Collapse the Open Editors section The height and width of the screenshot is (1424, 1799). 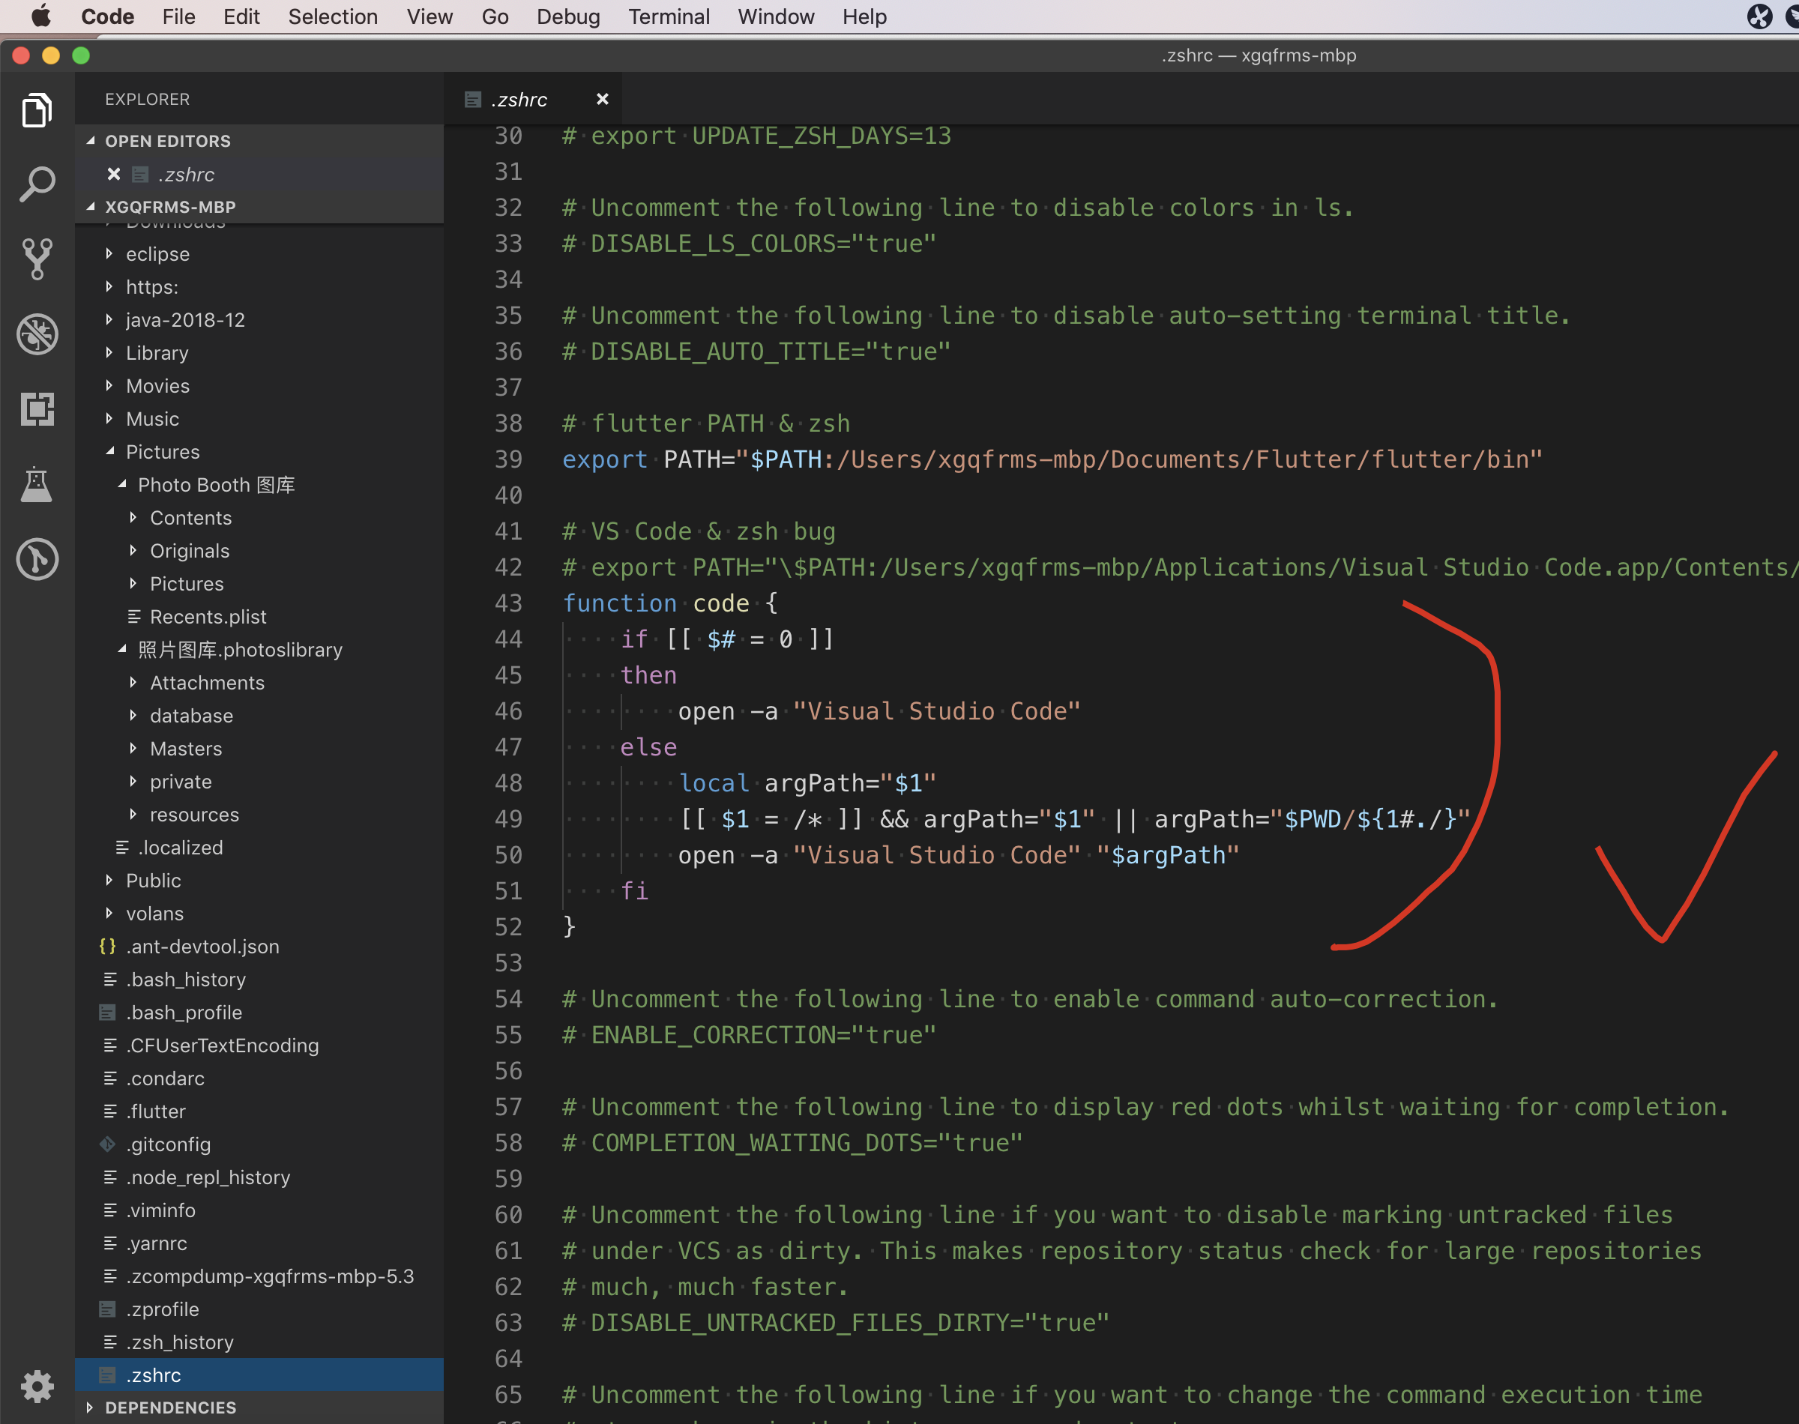pos(166,141)
